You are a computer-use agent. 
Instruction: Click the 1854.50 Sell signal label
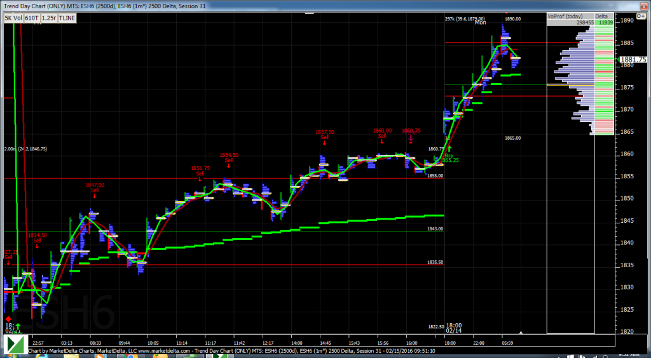tap(229, 157)
